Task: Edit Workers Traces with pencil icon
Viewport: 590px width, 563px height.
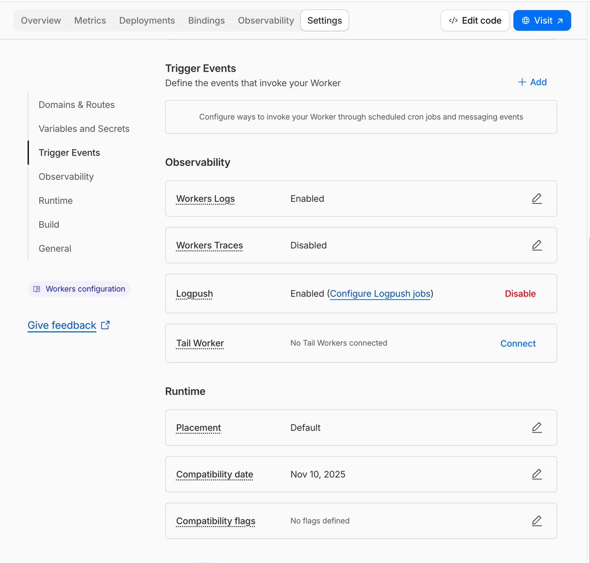Action: (x=537, y=245)
